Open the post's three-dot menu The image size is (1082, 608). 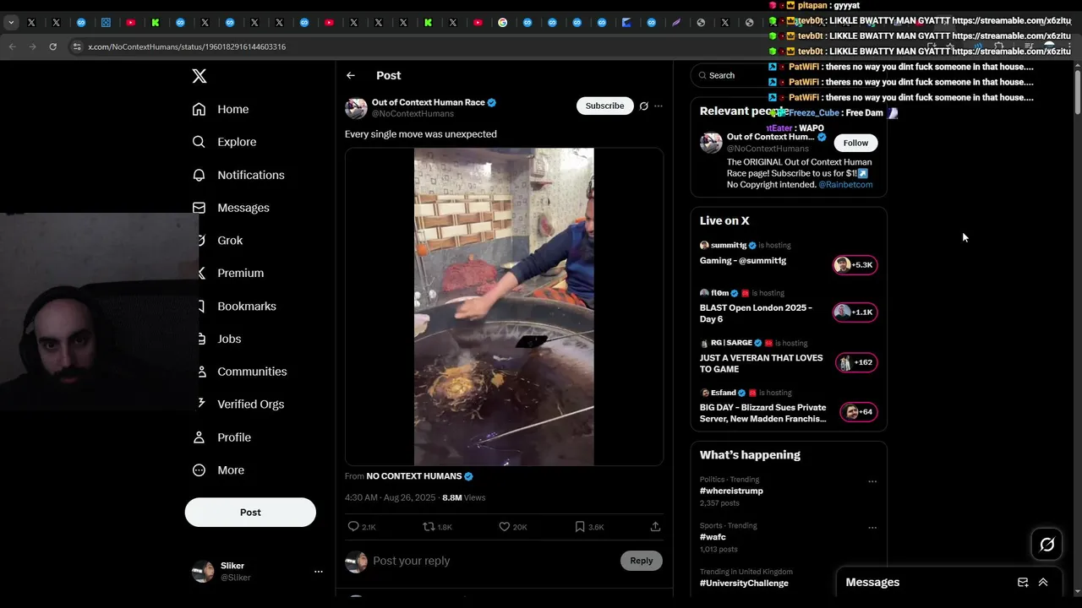pos(658,106)
